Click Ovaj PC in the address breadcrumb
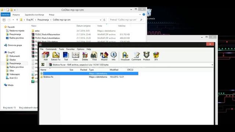 pos(30,20)
